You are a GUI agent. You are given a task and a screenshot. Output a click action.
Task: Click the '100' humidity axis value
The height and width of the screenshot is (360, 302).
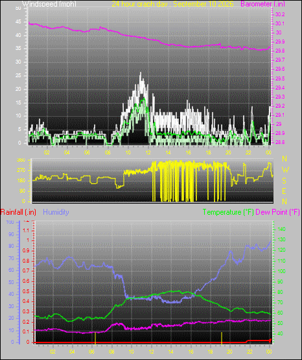[10, 222]
